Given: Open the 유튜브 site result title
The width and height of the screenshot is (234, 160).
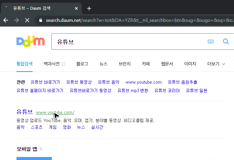Looking at the screenshot, I should 25,112.
